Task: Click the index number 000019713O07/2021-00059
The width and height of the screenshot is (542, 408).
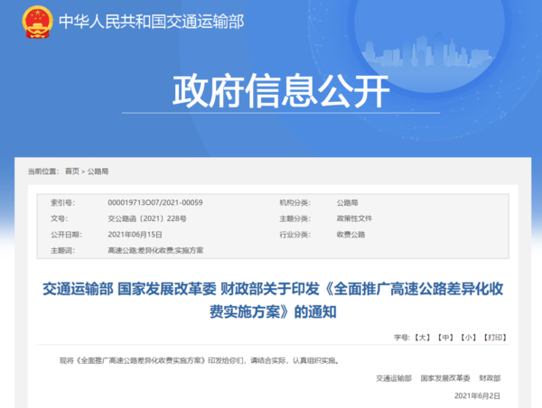Action: 154,204
